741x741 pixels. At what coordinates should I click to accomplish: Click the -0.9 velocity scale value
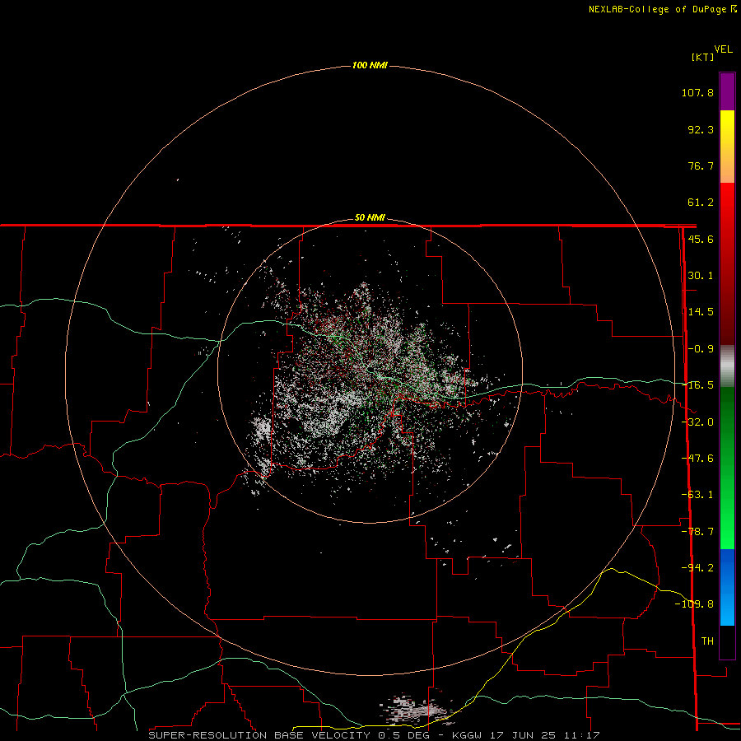coord(701,349)
